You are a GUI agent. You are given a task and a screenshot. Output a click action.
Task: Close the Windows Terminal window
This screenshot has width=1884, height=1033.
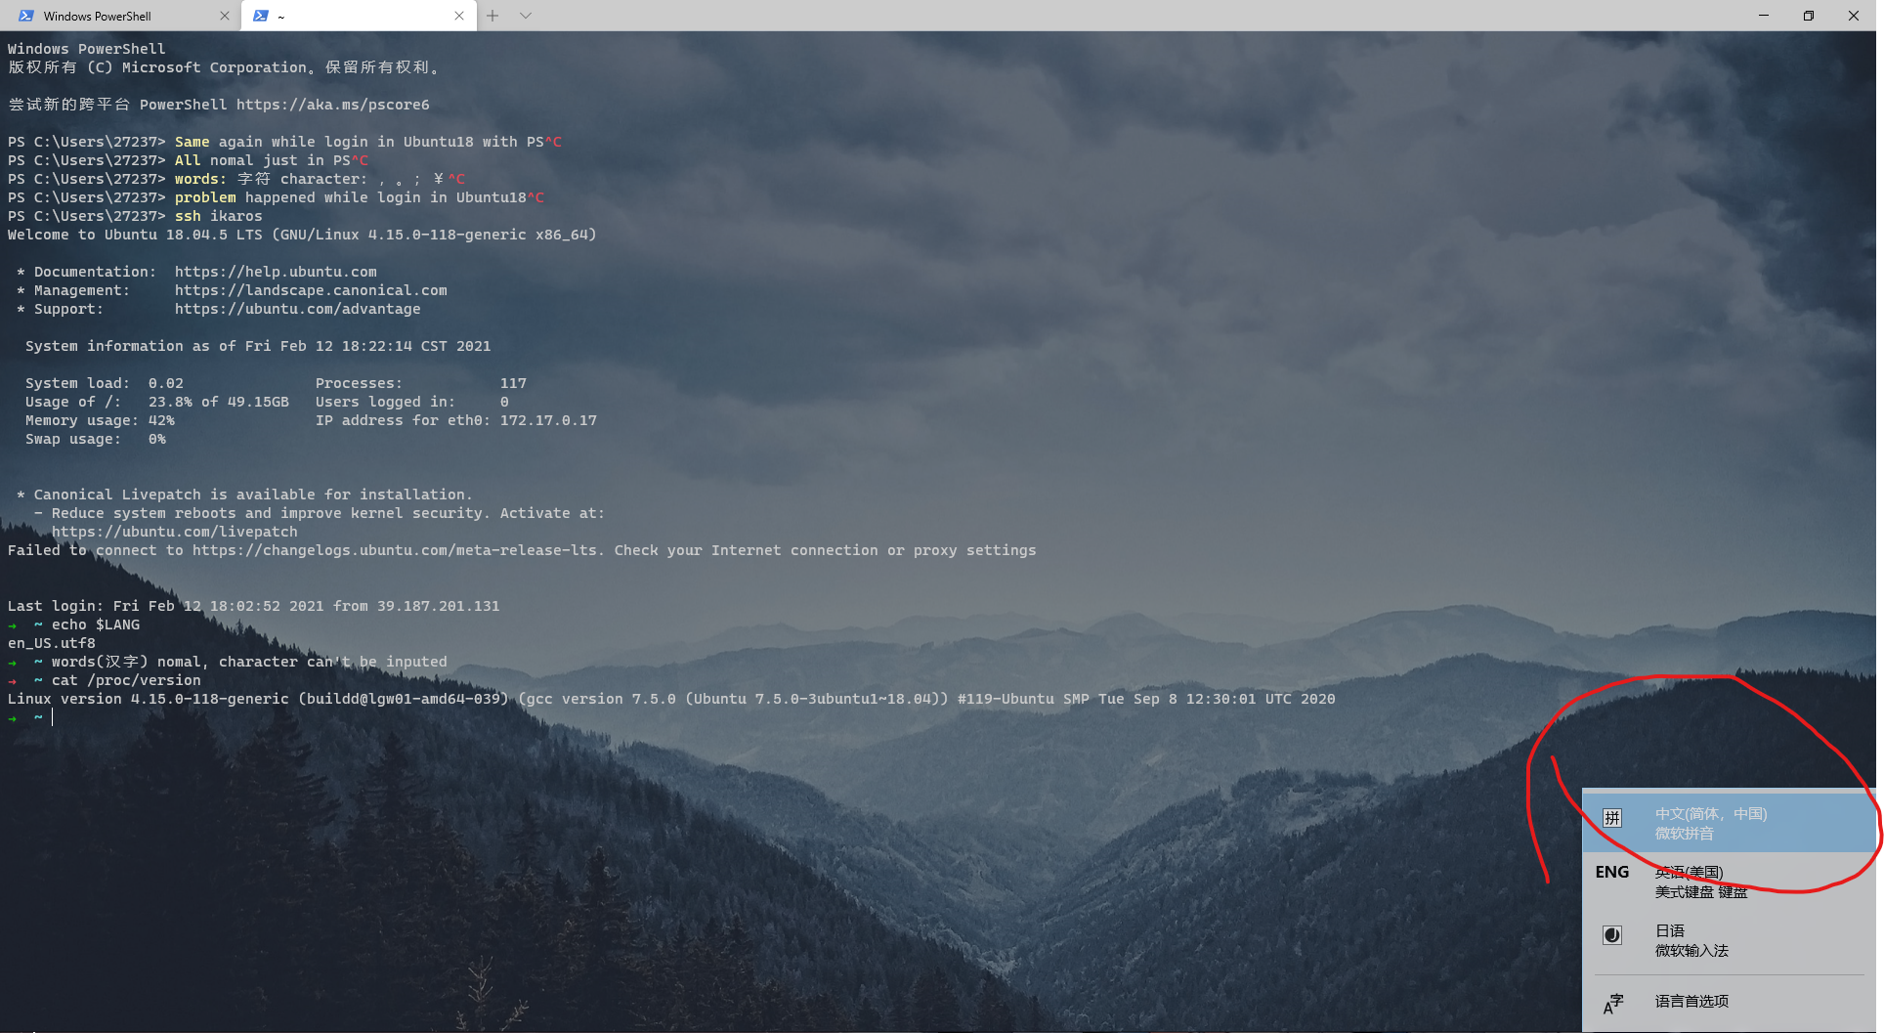1854,16
